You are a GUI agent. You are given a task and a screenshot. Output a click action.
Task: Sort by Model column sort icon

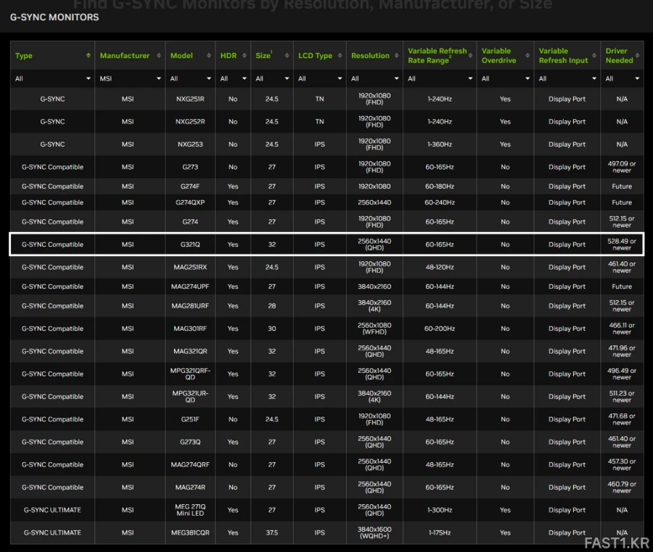209,55
